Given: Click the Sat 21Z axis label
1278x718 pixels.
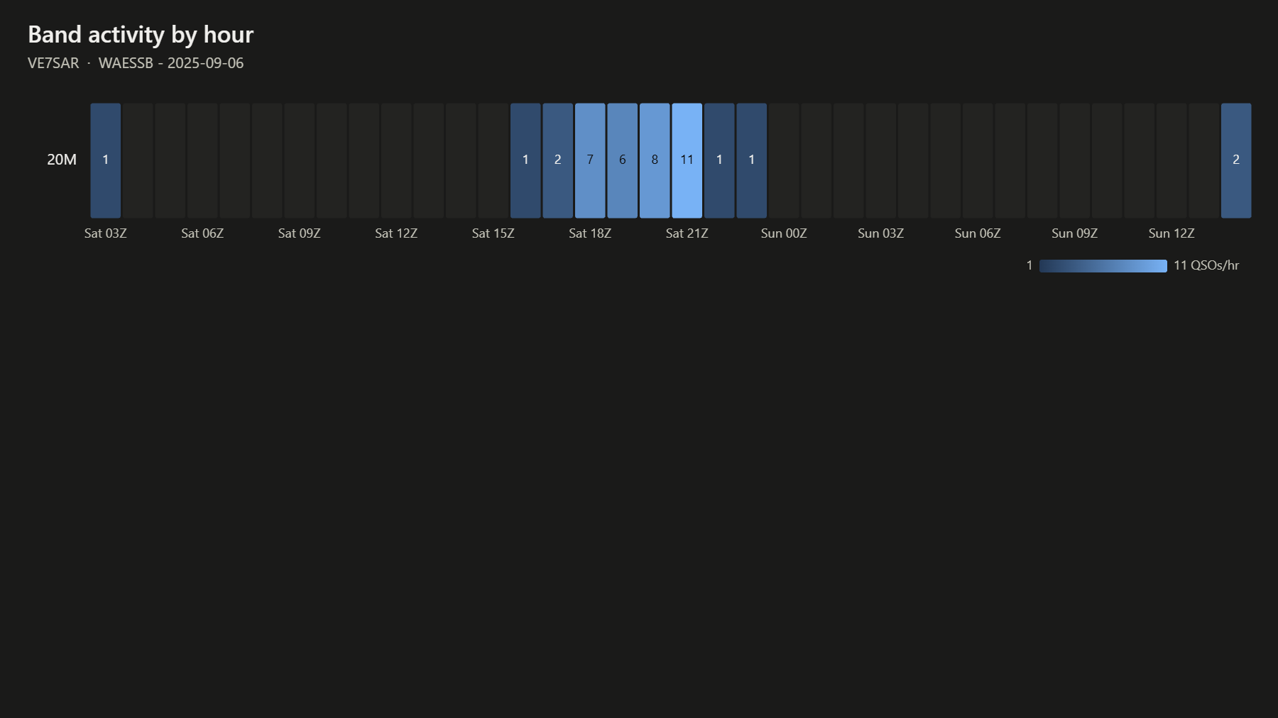Looking at the screenshot, I should pyautogui.click(x=687, y=233).
